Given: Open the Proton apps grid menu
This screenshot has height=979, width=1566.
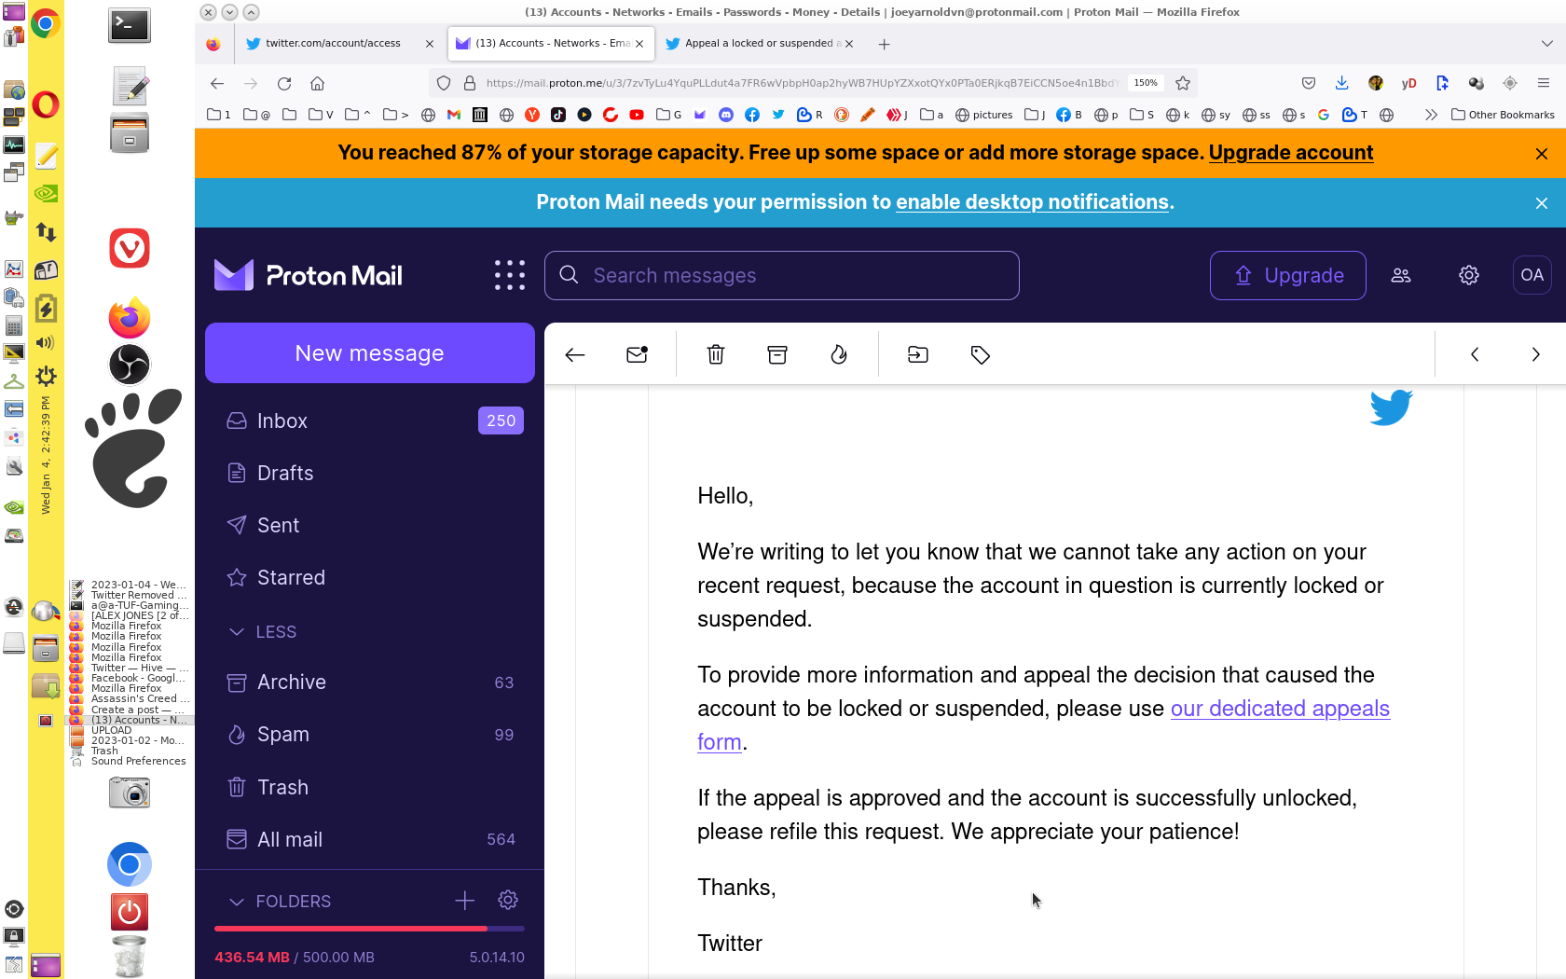Looking at the screenshot, I should point(510,275).
